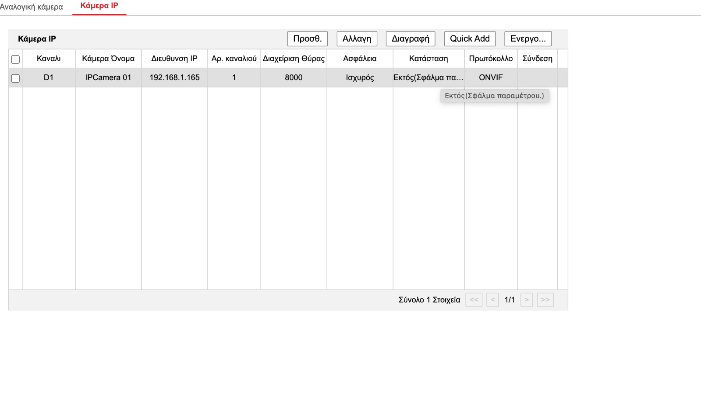Click the IPCamera 01 name cell
Image resolution: width=701 pixels, height=395 pixels.
108,77
